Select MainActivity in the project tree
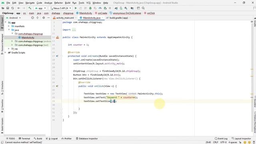The width and height of the screenshot is (256, 144). pos(28,38)
